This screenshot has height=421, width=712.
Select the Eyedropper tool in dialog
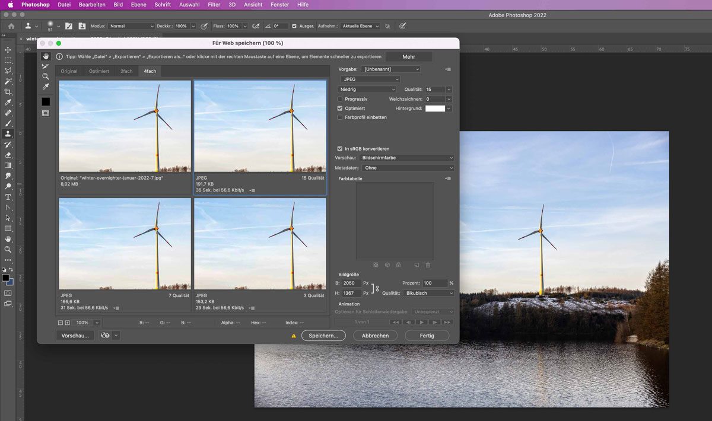46,87
